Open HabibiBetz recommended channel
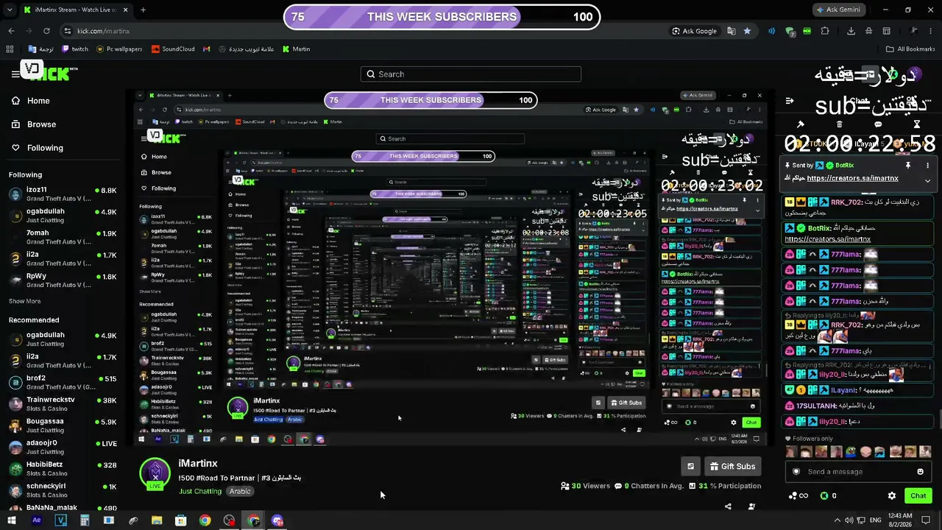This screenshot has height=530, width=942. (x=63, y=468)
